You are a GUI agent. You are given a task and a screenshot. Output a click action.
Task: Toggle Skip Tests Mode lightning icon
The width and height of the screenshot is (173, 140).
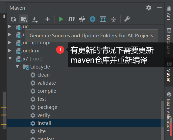(93, 19)
